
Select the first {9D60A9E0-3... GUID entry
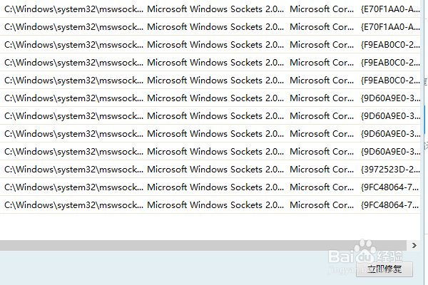pyautogui.click(x=389, y=98)
